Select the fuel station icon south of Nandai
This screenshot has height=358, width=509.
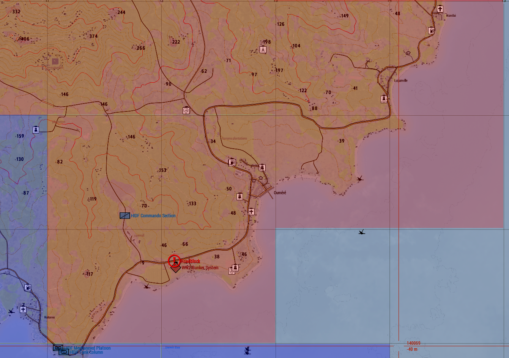click(431, 30)
